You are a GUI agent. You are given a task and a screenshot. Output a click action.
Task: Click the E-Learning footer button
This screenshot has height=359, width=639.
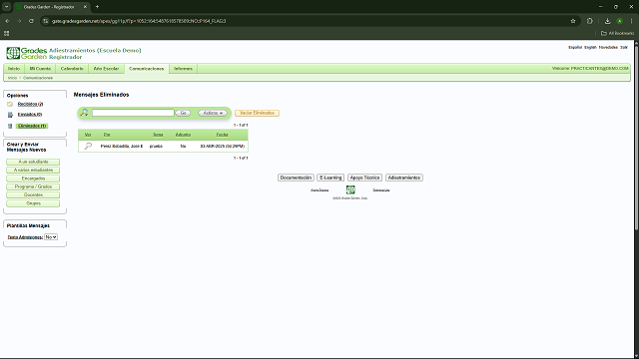coord(330,178)
